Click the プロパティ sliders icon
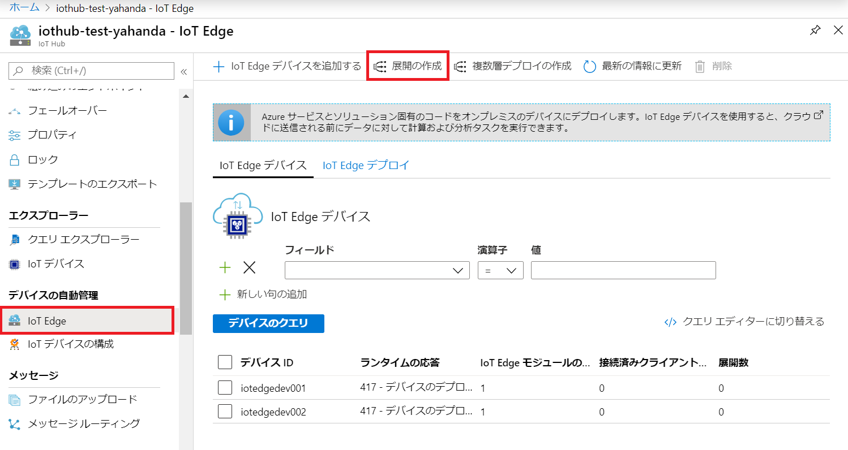The image size is (848, 450). click(x=15, y=135)
